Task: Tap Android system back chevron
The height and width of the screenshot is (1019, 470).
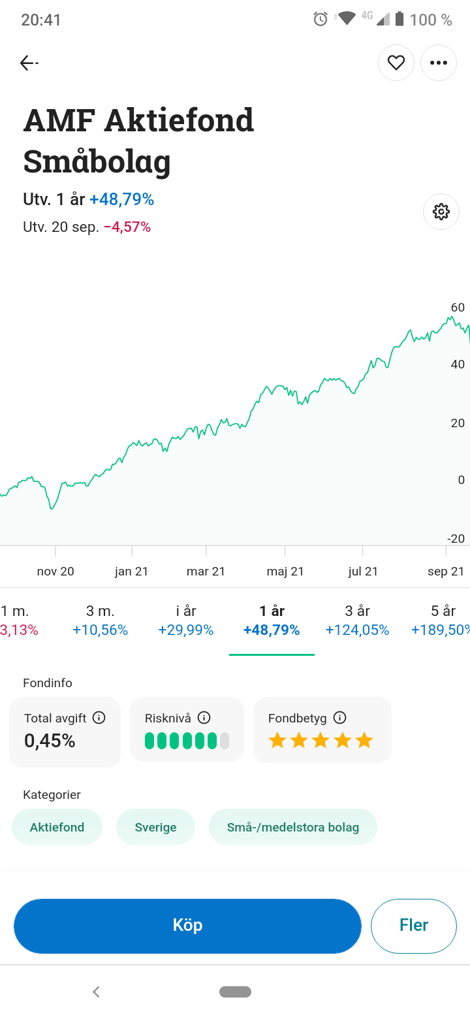Action: (x=96, y=992)
